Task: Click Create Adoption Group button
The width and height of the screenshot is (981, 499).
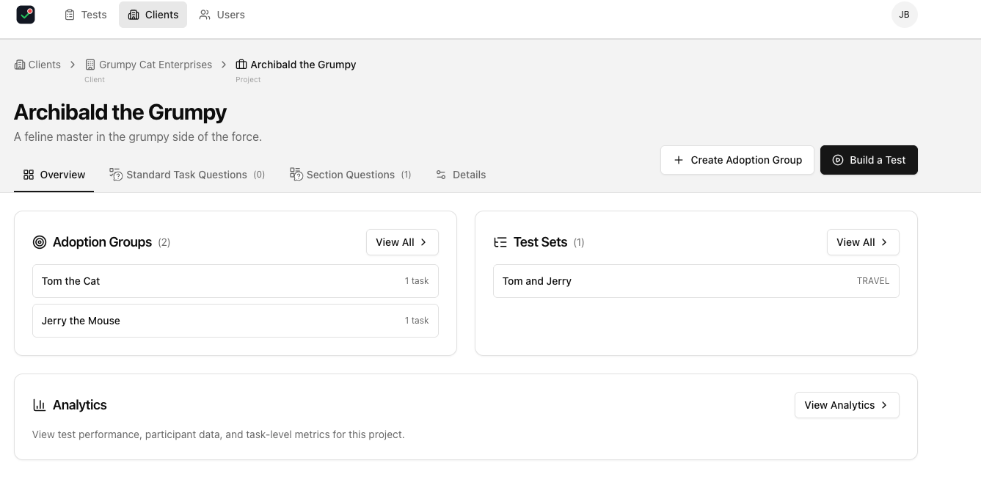Action: point(737,160)
